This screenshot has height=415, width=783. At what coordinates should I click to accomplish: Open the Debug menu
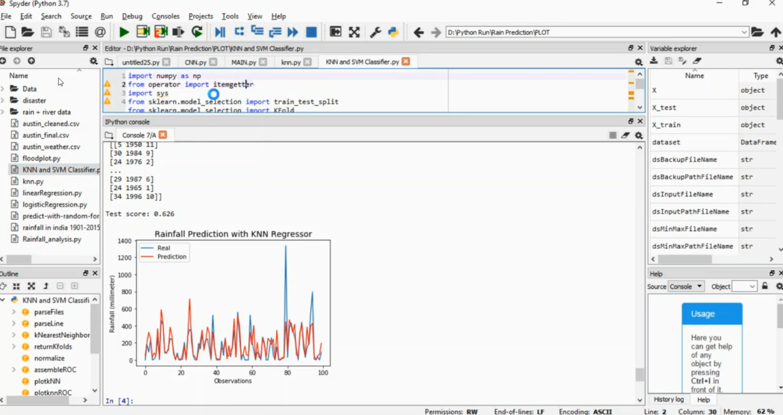click(132, 16)
